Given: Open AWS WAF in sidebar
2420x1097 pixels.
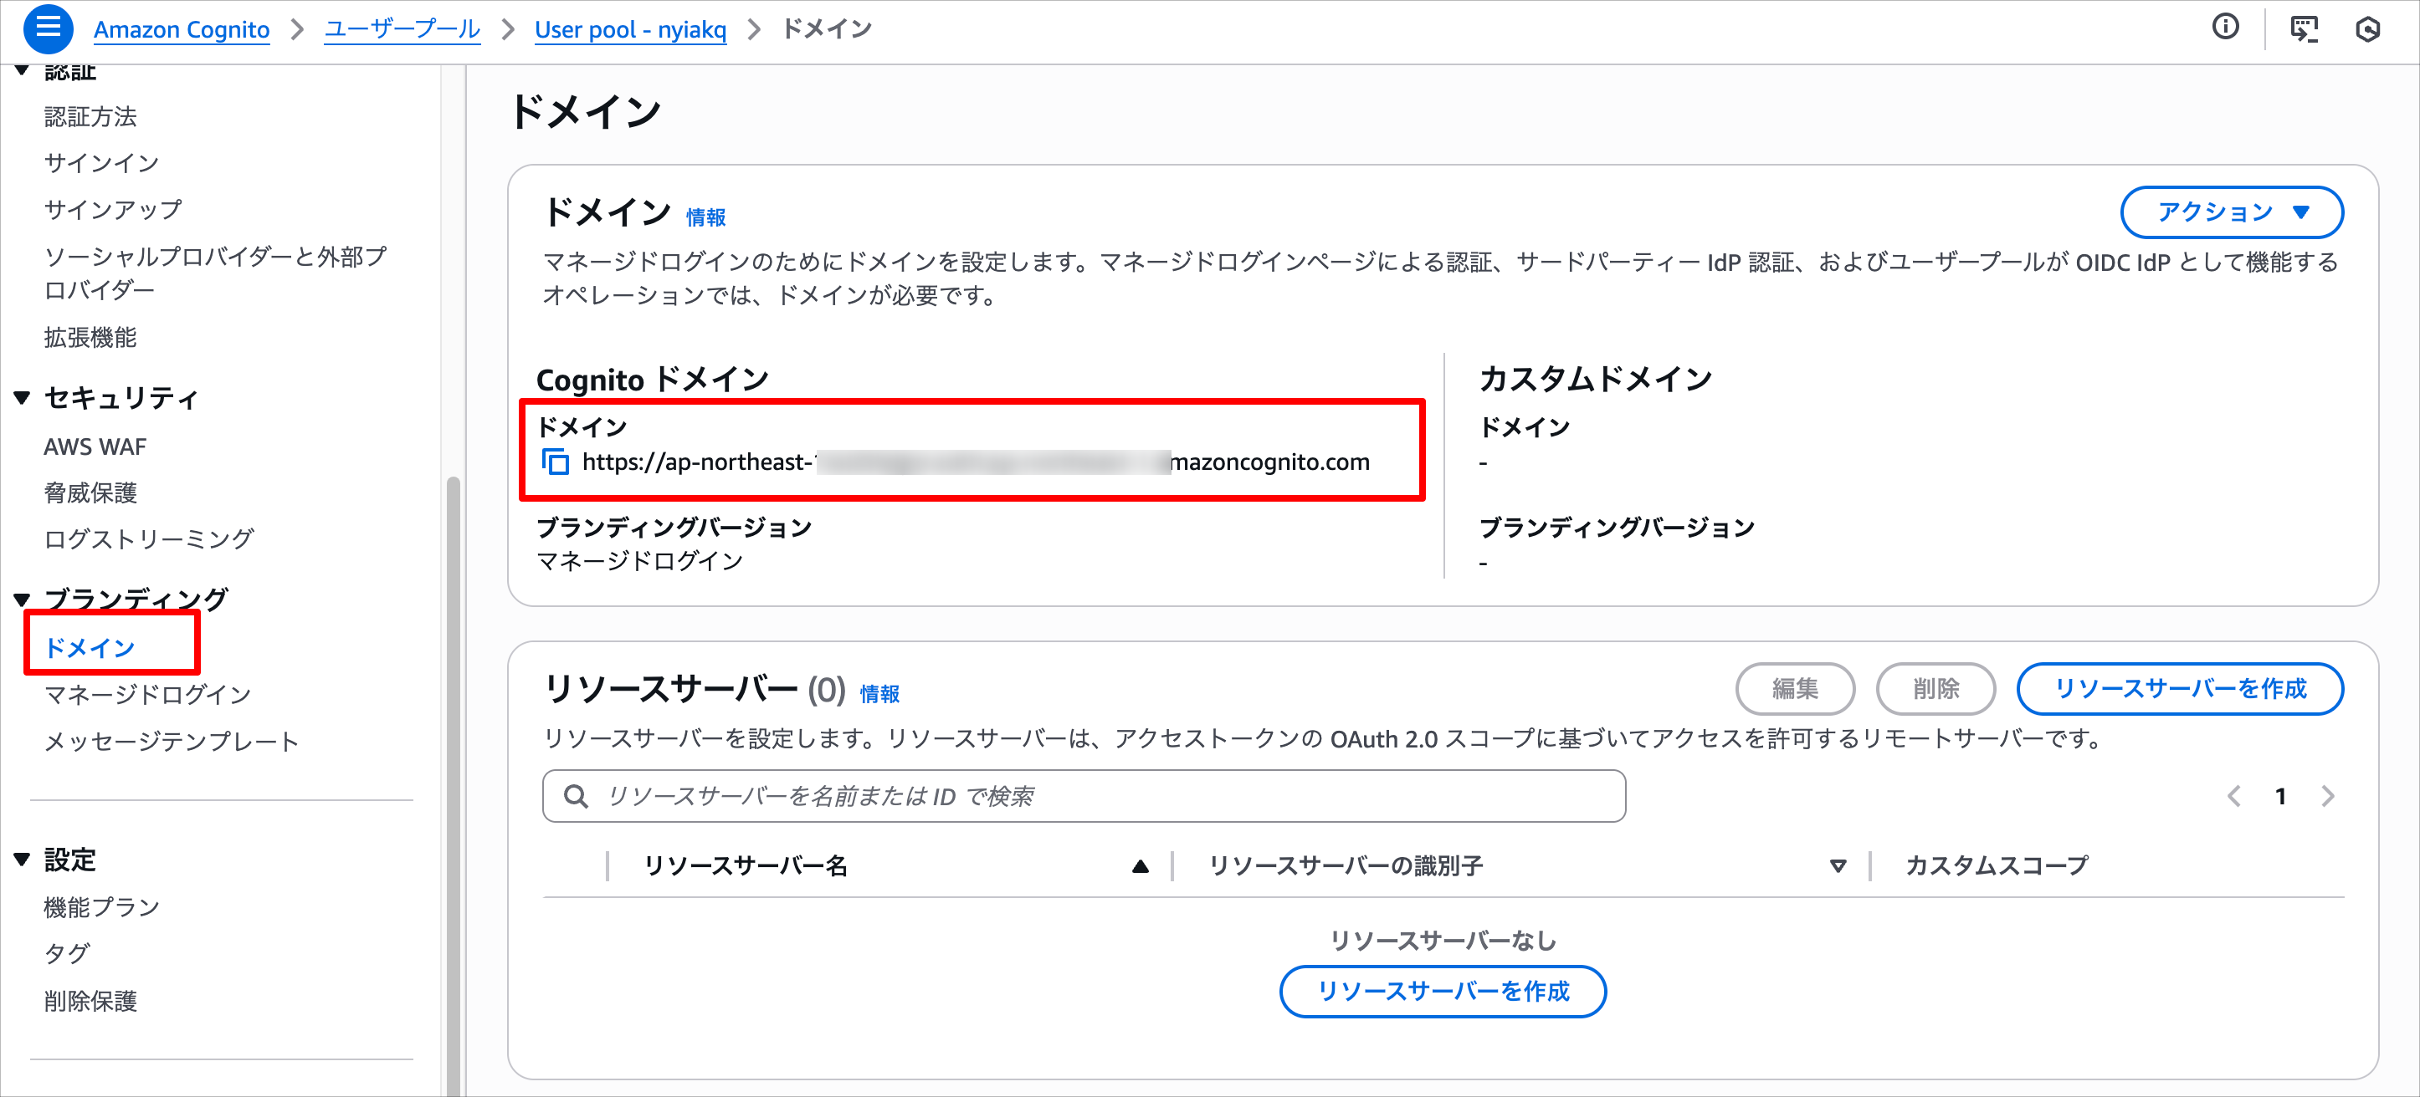Looking at the screenshot, I should click(x=95, y=446).
